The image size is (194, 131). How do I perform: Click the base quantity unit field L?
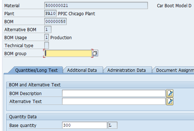click(112, 125)
